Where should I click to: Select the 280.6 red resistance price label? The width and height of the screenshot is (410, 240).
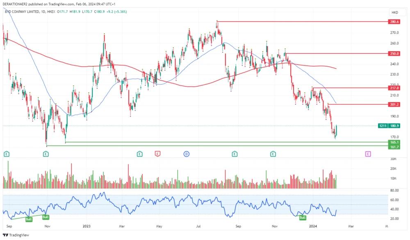(394, 21)
